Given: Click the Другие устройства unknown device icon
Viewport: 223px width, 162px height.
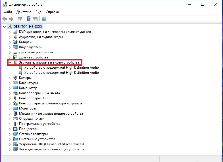Looking at the screenshot, I should click(15, 57).
